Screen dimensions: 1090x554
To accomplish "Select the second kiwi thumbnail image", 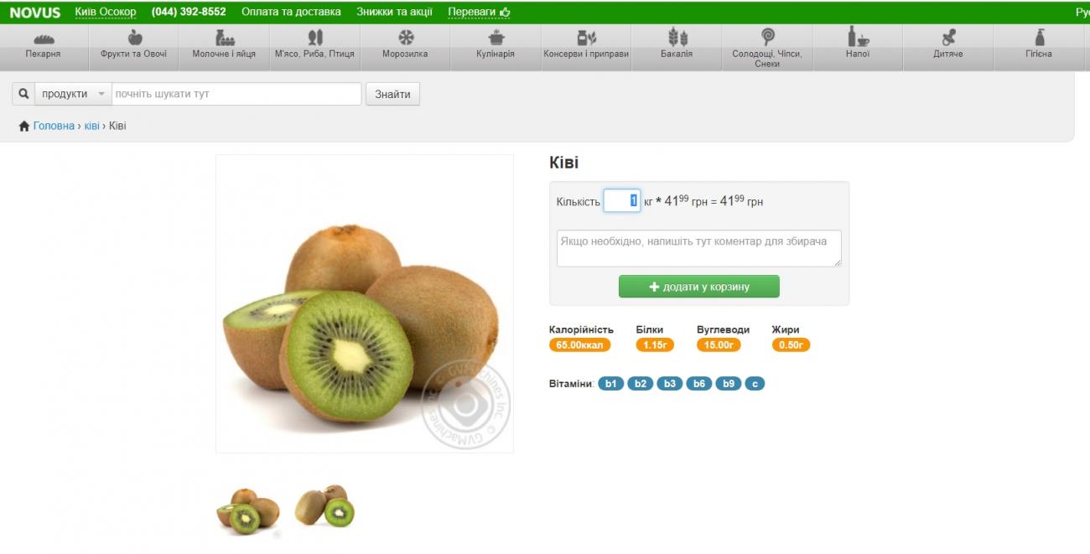I will (x=325, y=505).
